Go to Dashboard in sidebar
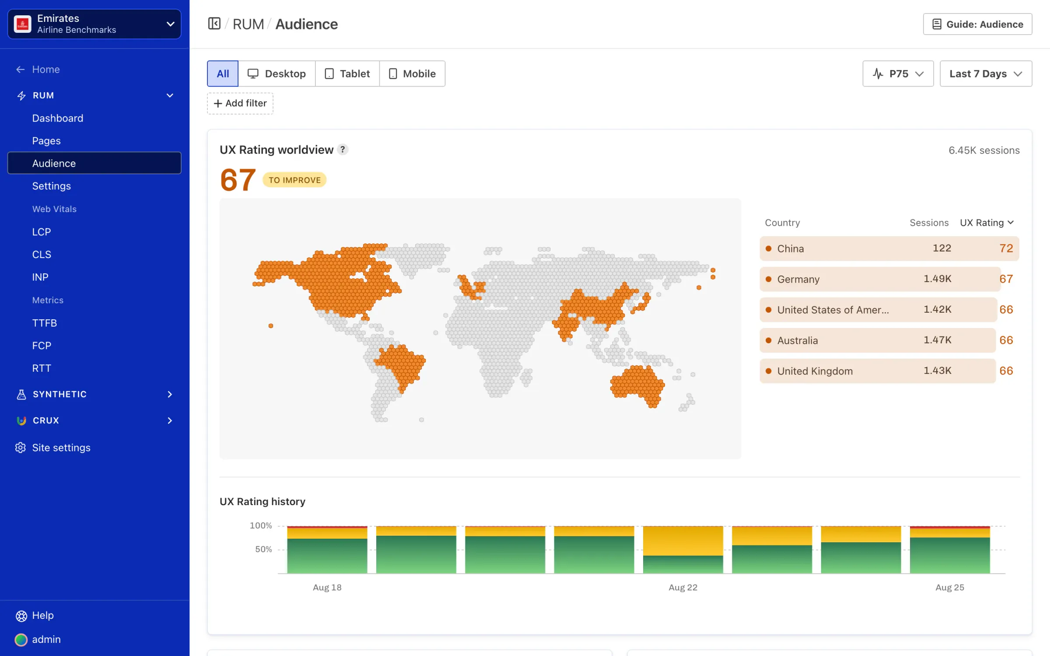 pos(58,118)
